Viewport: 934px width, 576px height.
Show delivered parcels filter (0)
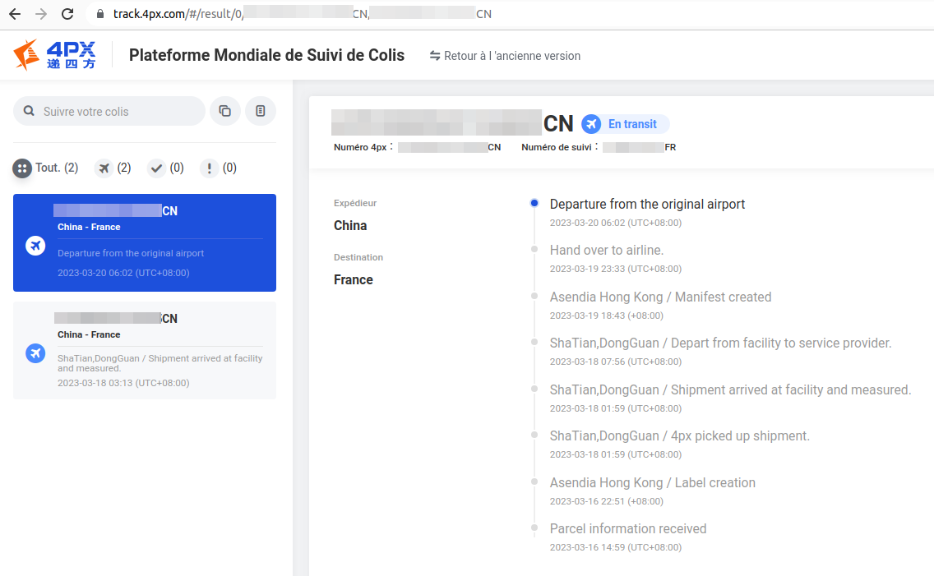(x=165, y=168)
